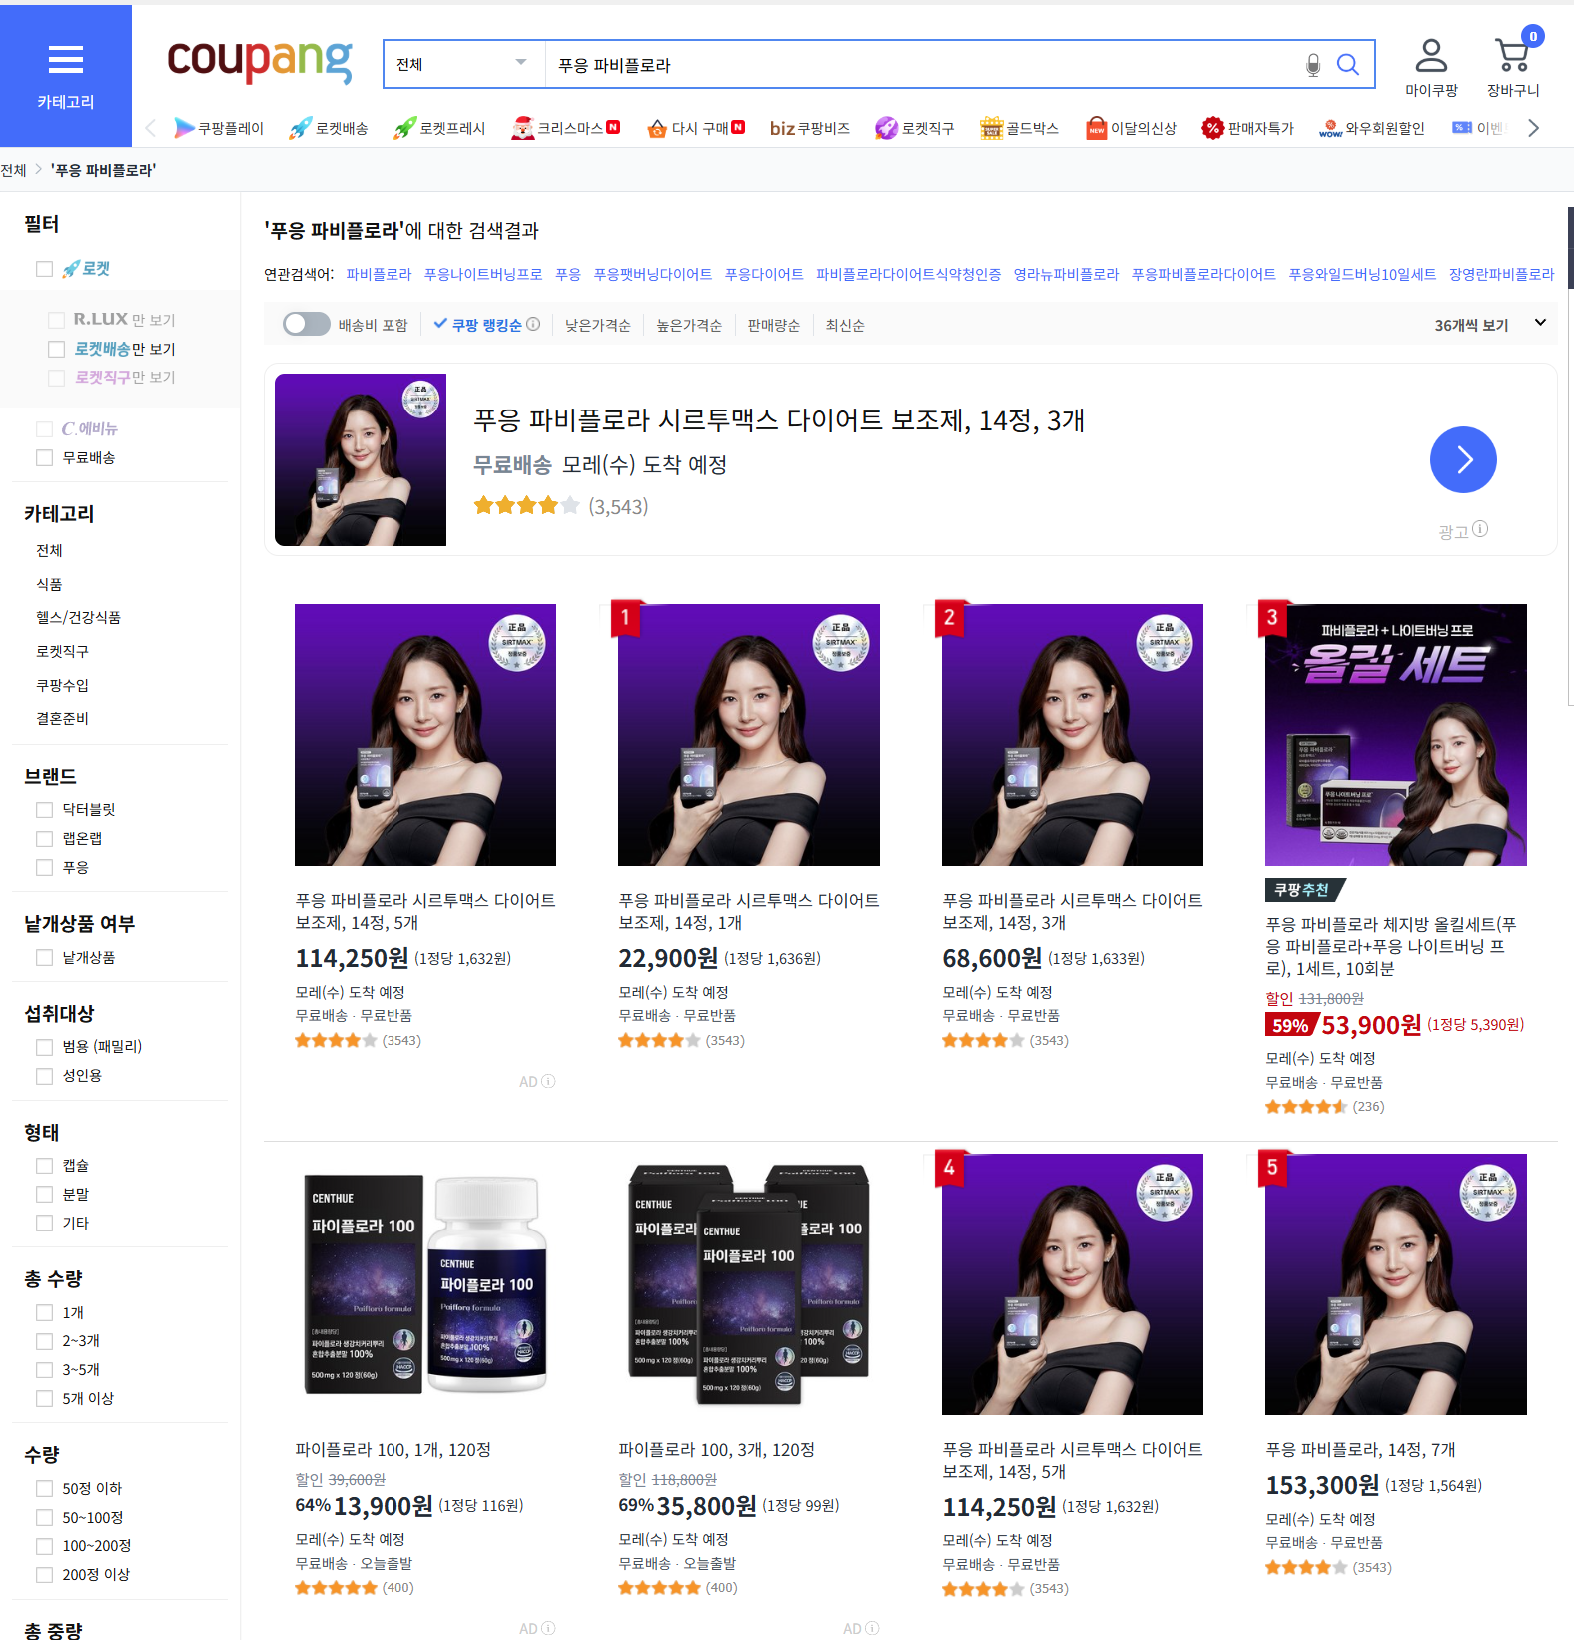Open 이달의신상 shortcut

[1132, 128]
